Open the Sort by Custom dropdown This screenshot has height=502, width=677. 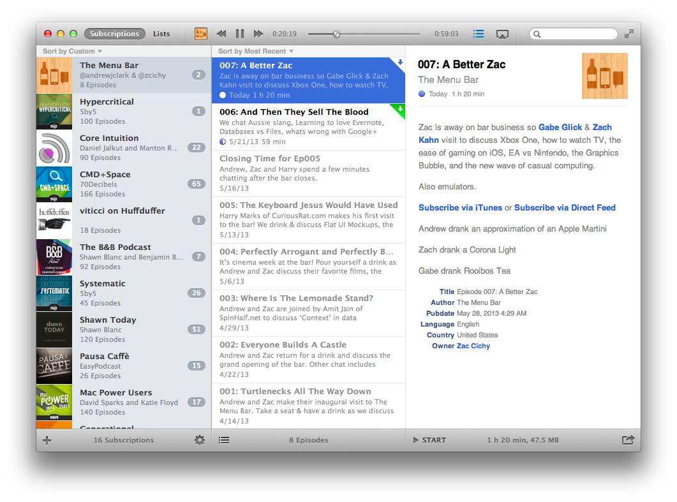coord(72,51)
